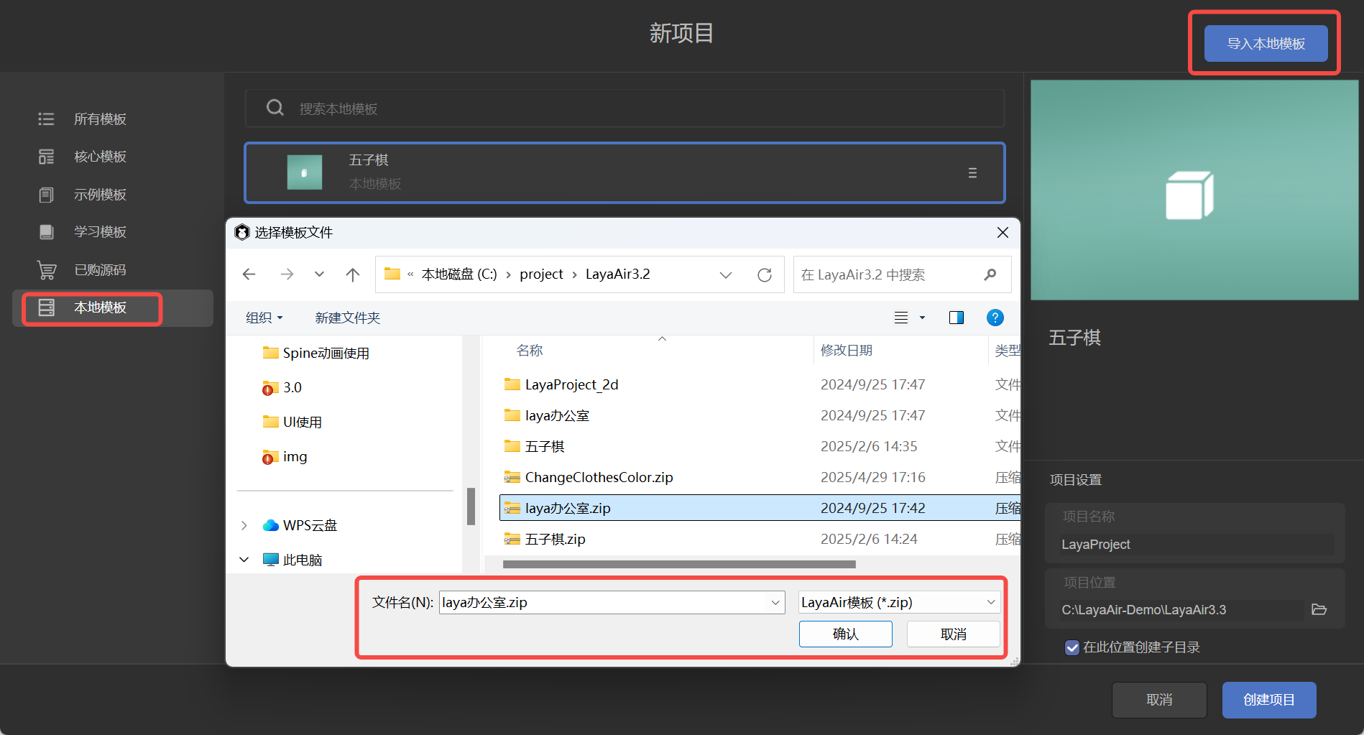
Task: Select the ChangeClothesColor.zip file
Action: click(599, 477)
